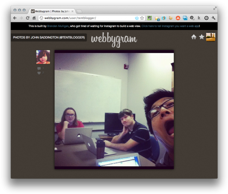Viewport: 228px width, 194px height.
Task: Bookmark this page with the star icon
Action: [142, 18]
